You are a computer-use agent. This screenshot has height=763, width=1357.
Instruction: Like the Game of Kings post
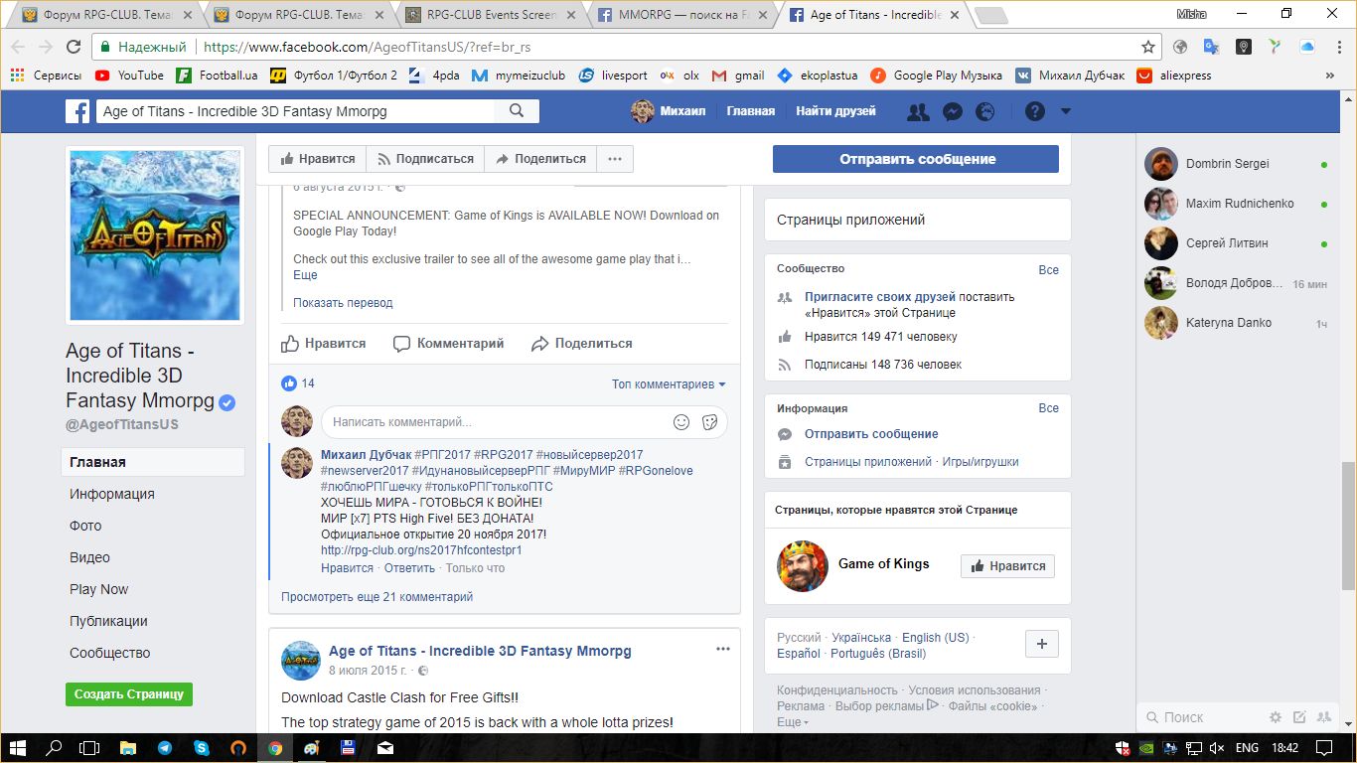click(x=324, y=344)
